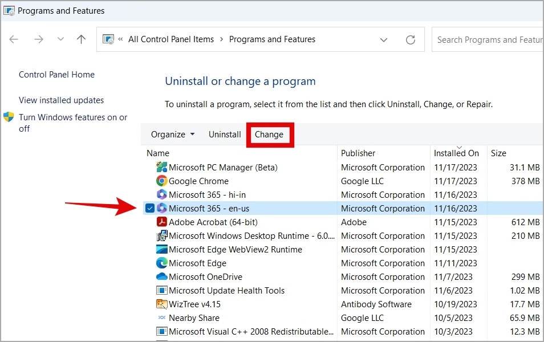The image size is (544, 342).
Task: Click the Search Programs and Features box
Action: (x=488, y=39)
